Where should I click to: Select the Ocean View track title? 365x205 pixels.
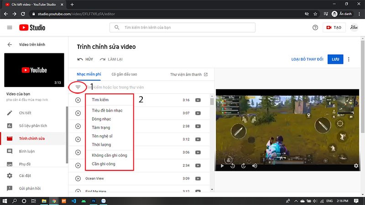[94, 179]
